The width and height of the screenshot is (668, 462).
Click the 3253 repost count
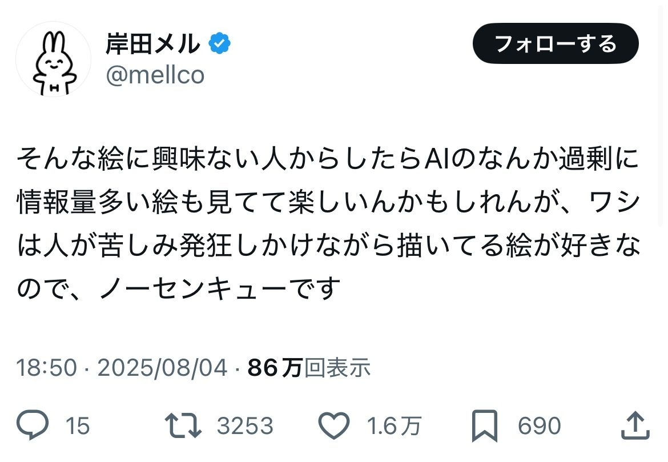click(x=246, y=427)
